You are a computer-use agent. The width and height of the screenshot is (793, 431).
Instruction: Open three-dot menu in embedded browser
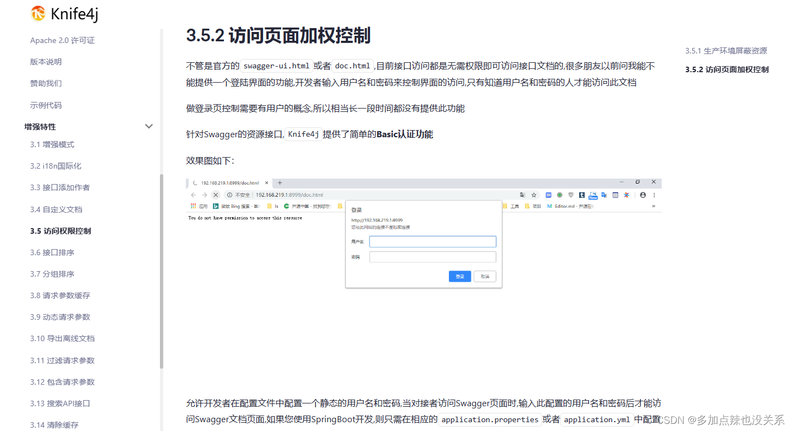(x=654, y=195)
